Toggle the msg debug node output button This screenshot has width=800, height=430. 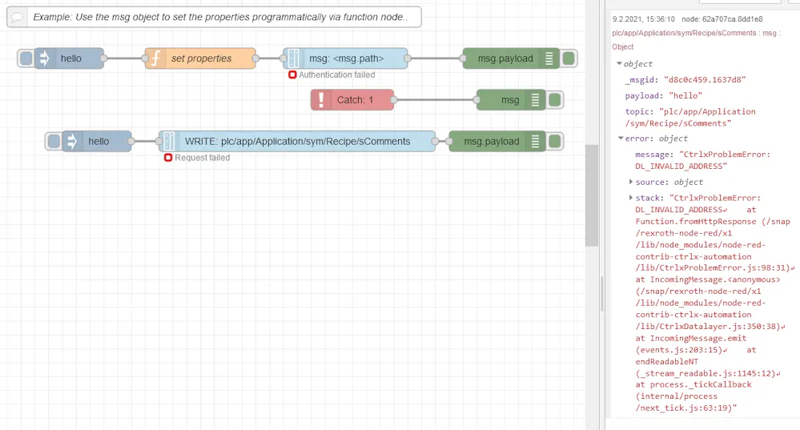[x=555, y=100]
